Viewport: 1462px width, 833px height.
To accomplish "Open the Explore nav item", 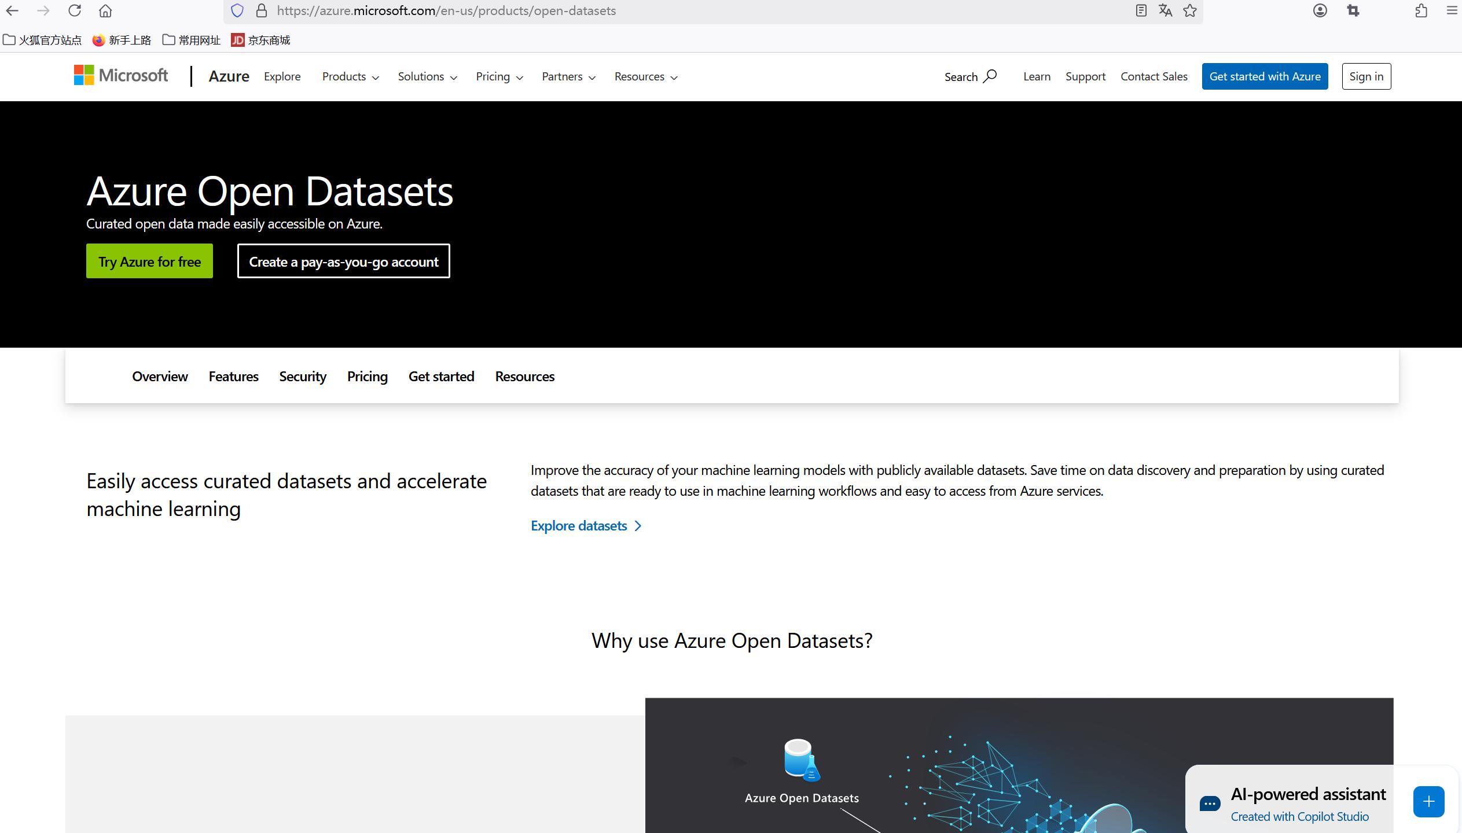I will (282, 76).
